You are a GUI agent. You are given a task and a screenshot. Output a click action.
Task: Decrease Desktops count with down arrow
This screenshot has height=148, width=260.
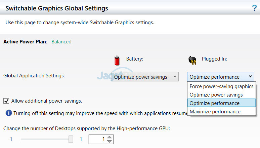point(110,141)
